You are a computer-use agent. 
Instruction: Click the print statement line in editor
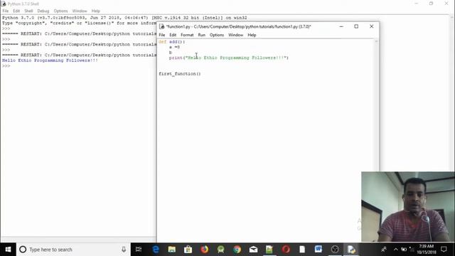229,58
